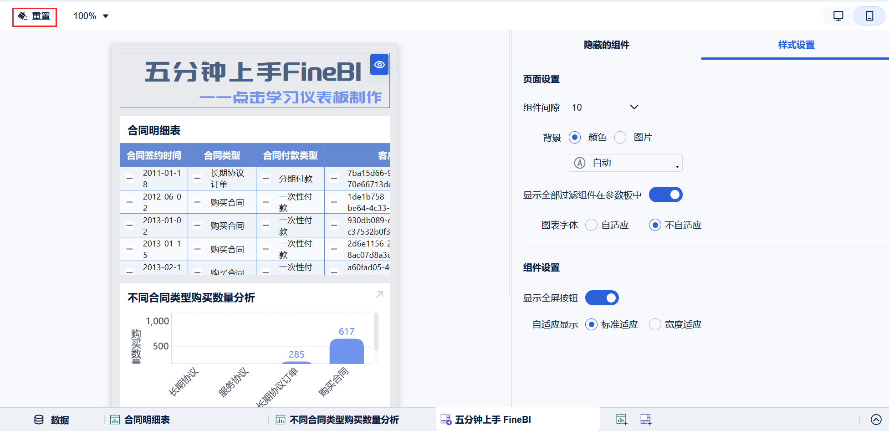Click the 合同签约时间 column header
Screen dimensions: 889x431
click(154, 155)
